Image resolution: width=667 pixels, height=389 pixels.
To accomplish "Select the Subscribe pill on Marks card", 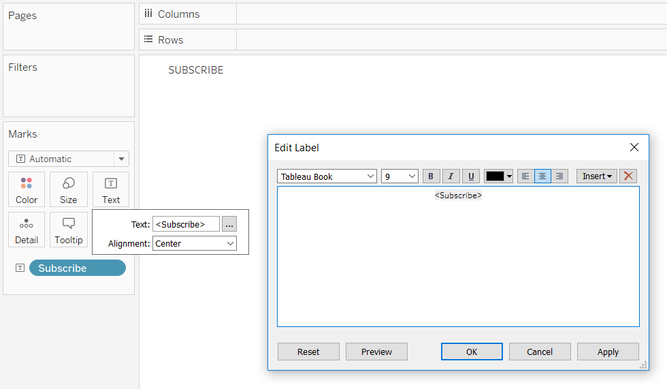I will tap(78, 268).
